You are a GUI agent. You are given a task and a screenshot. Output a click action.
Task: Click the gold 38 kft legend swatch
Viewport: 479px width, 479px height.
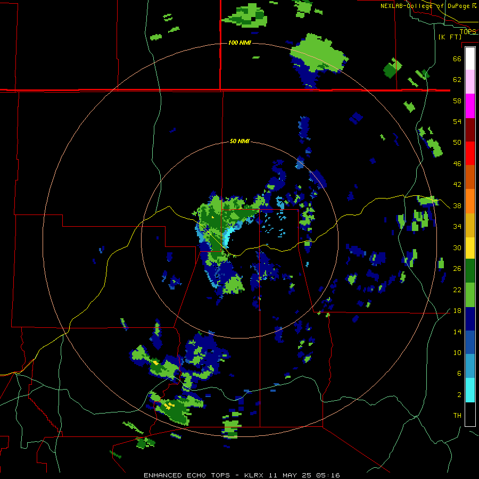470,225
